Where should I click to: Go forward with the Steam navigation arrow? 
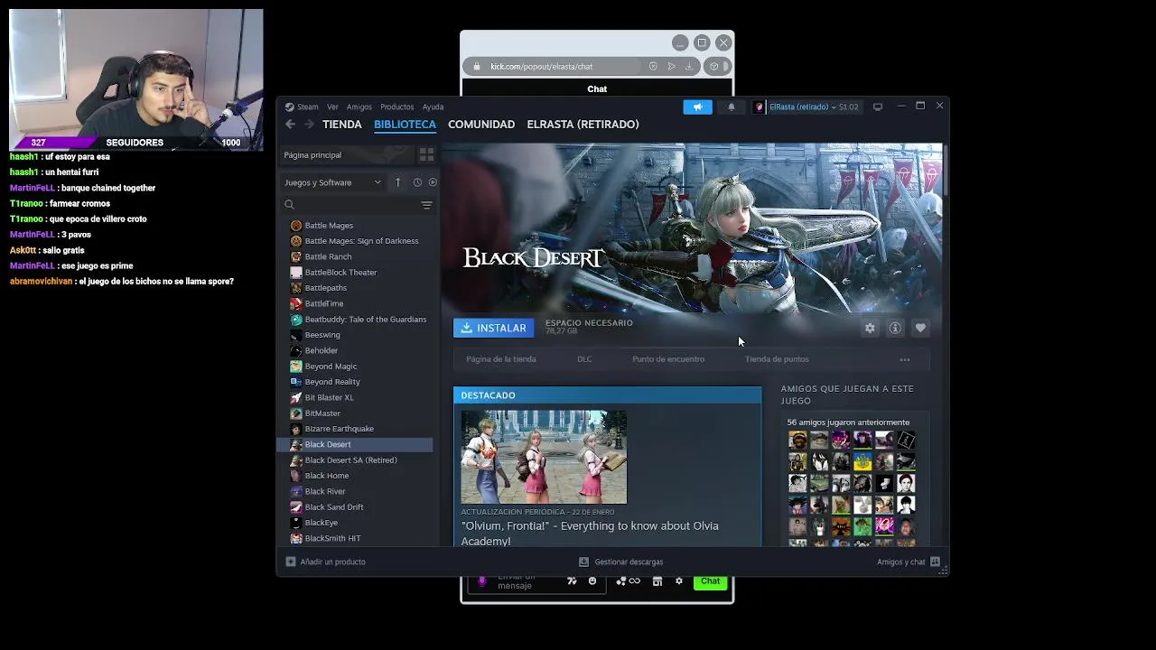(x=309, y=125)
